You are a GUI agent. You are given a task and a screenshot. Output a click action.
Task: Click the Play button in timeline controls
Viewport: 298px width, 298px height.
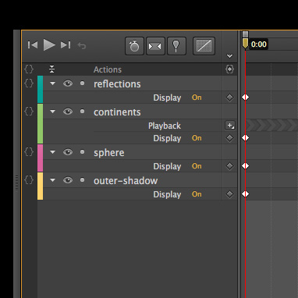pyautogui.click(x=49, y=45)
